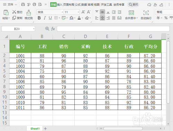Open the font size dropdown
173x131 pixels.
click(x=78, y=12)
